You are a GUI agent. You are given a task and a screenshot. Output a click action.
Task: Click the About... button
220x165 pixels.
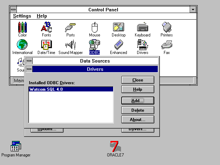click(137, 120)
